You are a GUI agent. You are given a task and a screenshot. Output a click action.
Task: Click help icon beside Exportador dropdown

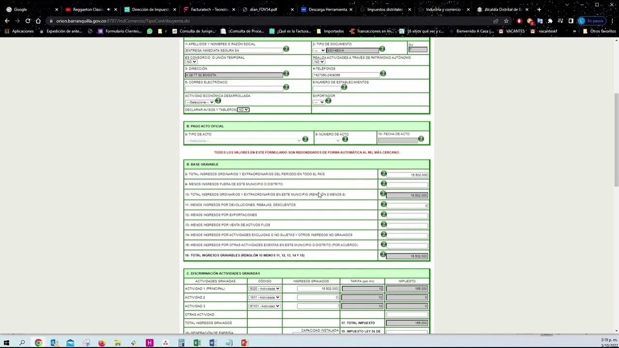(328, 101)
